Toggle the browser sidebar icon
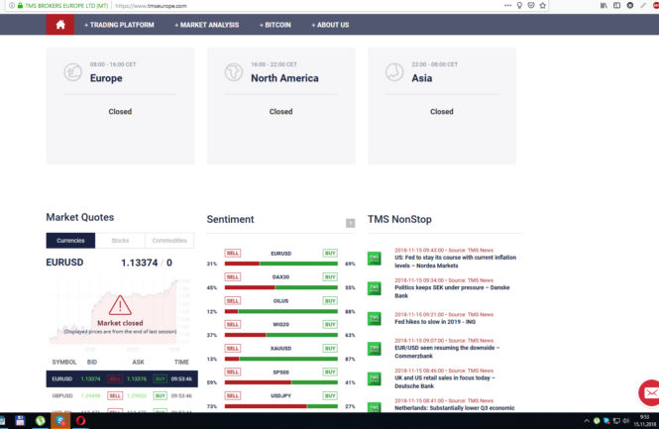 coord(616,6)
